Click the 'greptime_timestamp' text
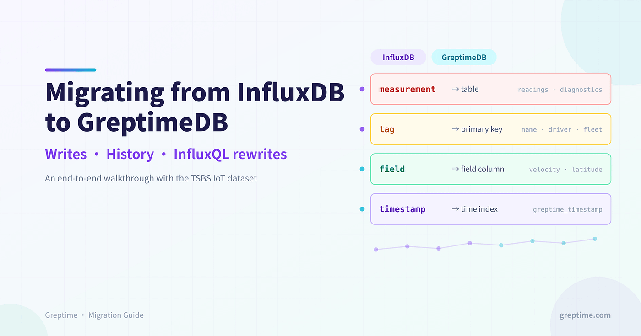The width and height of the screenshot is (641, 336). pos(568,210)
